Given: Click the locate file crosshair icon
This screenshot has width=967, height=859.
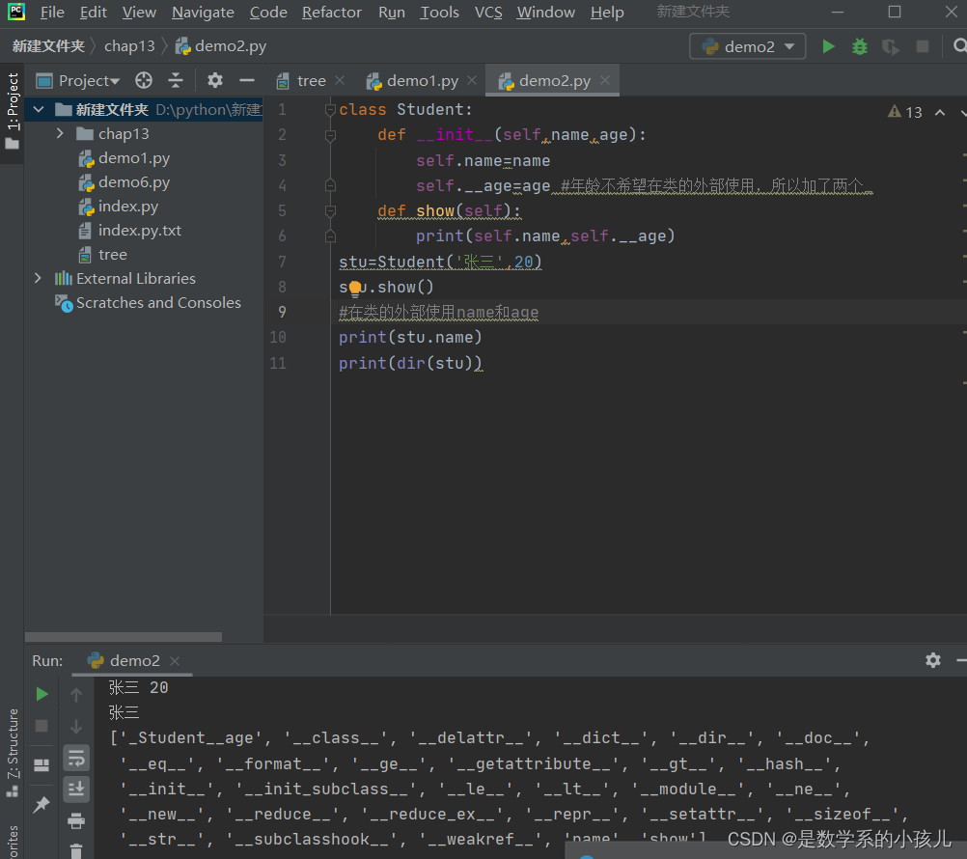Looking at the screenshot, I should (x=144, y=80).
